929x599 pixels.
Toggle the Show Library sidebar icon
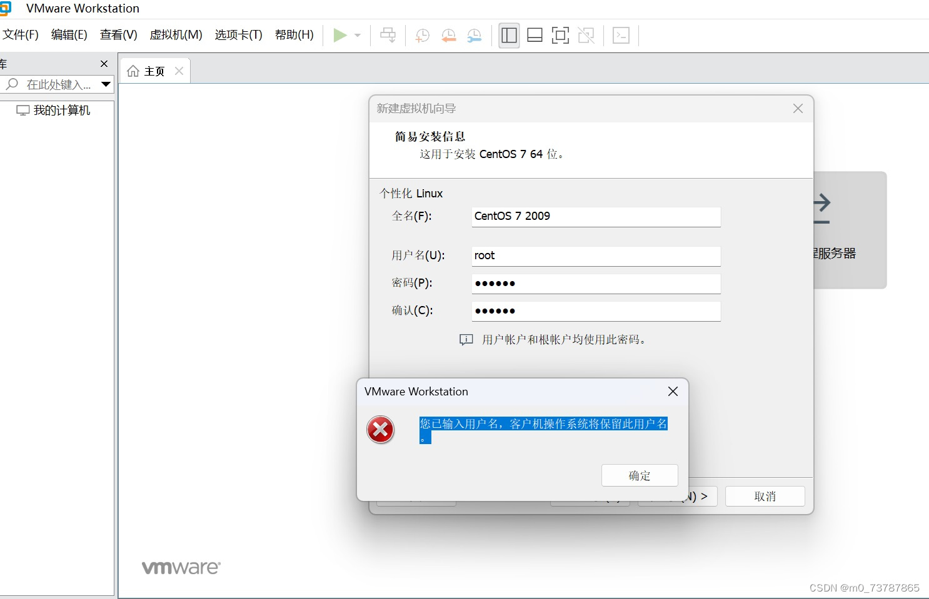(x=509, y=35)
